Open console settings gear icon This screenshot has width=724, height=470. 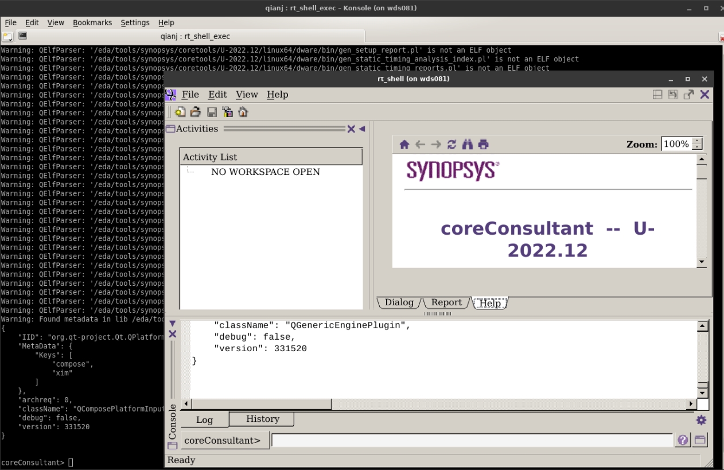(x=701, y=420)
